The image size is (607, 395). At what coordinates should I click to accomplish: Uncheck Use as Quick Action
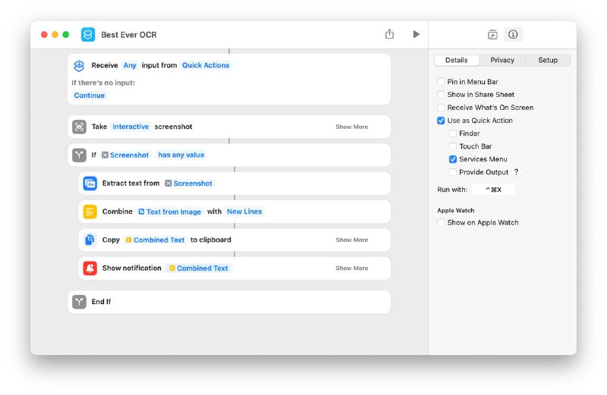441,121
